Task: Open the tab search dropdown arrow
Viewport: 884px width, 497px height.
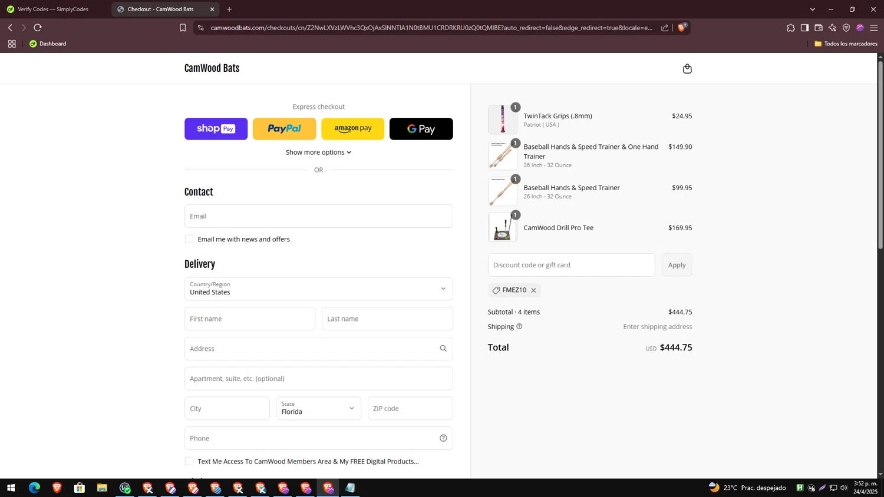Action: 812,9
